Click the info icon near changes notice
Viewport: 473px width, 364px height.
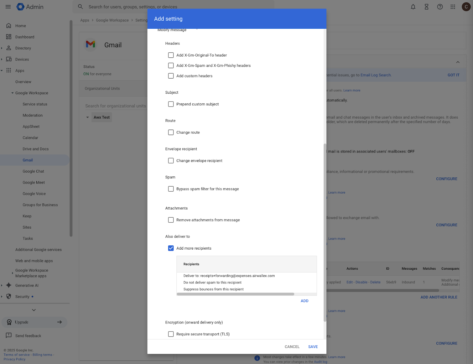[x=257, y=358]
